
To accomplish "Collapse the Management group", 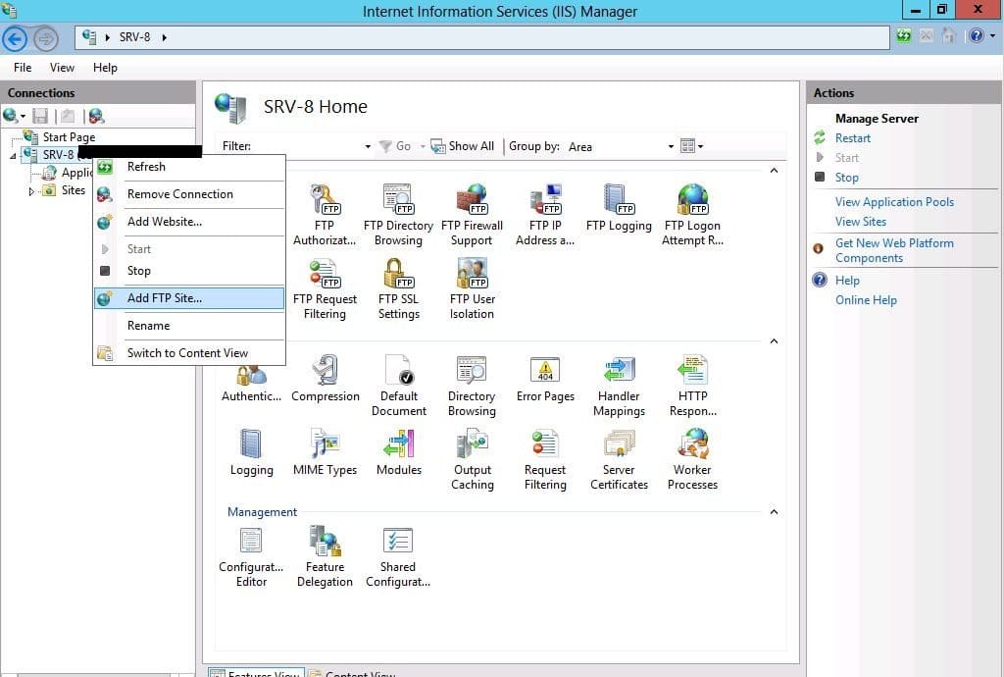I will 775,512.
